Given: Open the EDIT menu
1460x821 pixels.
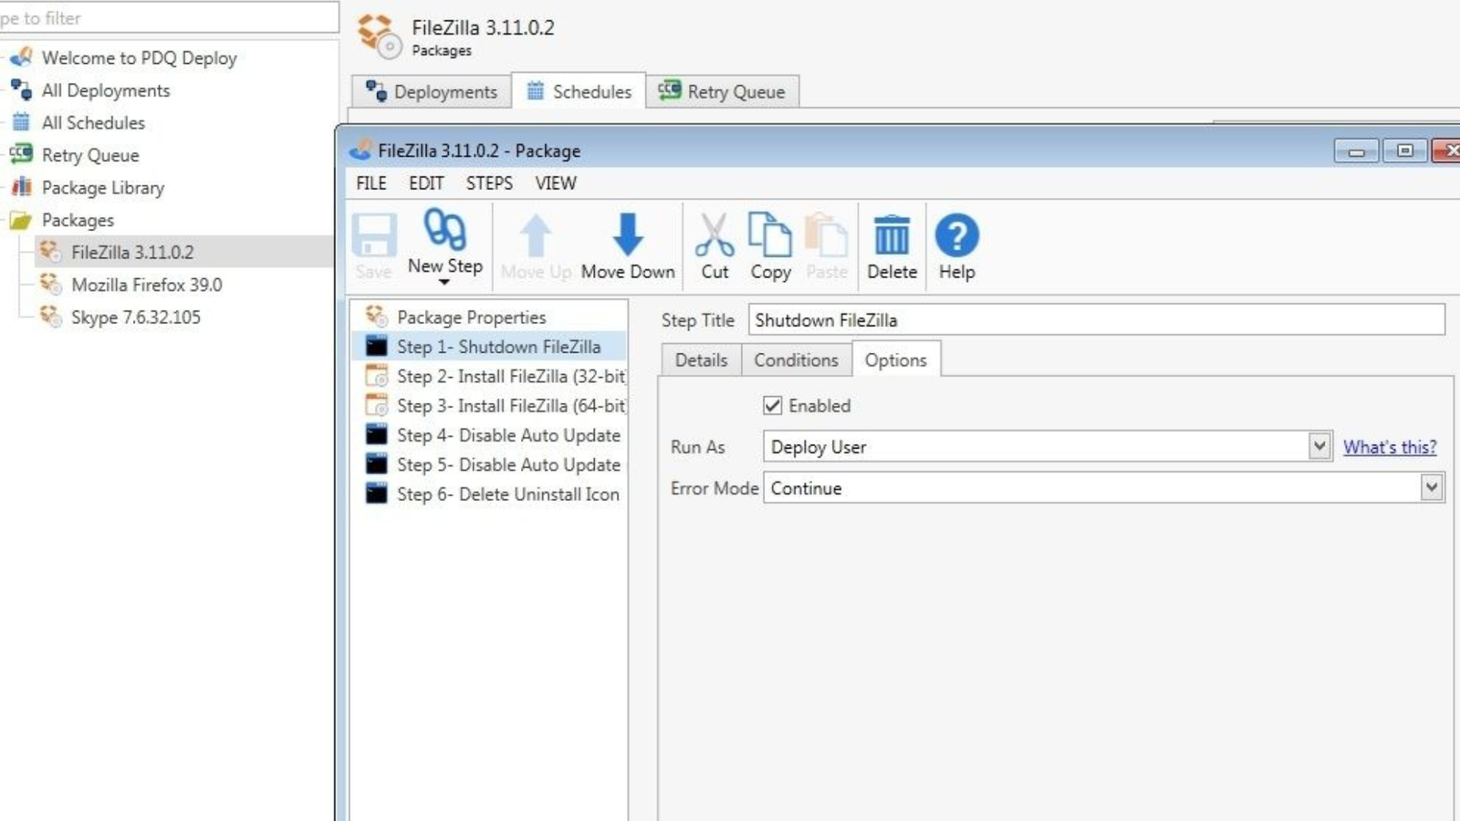Looking at the screenshot, I should click(x=426, y=183).
